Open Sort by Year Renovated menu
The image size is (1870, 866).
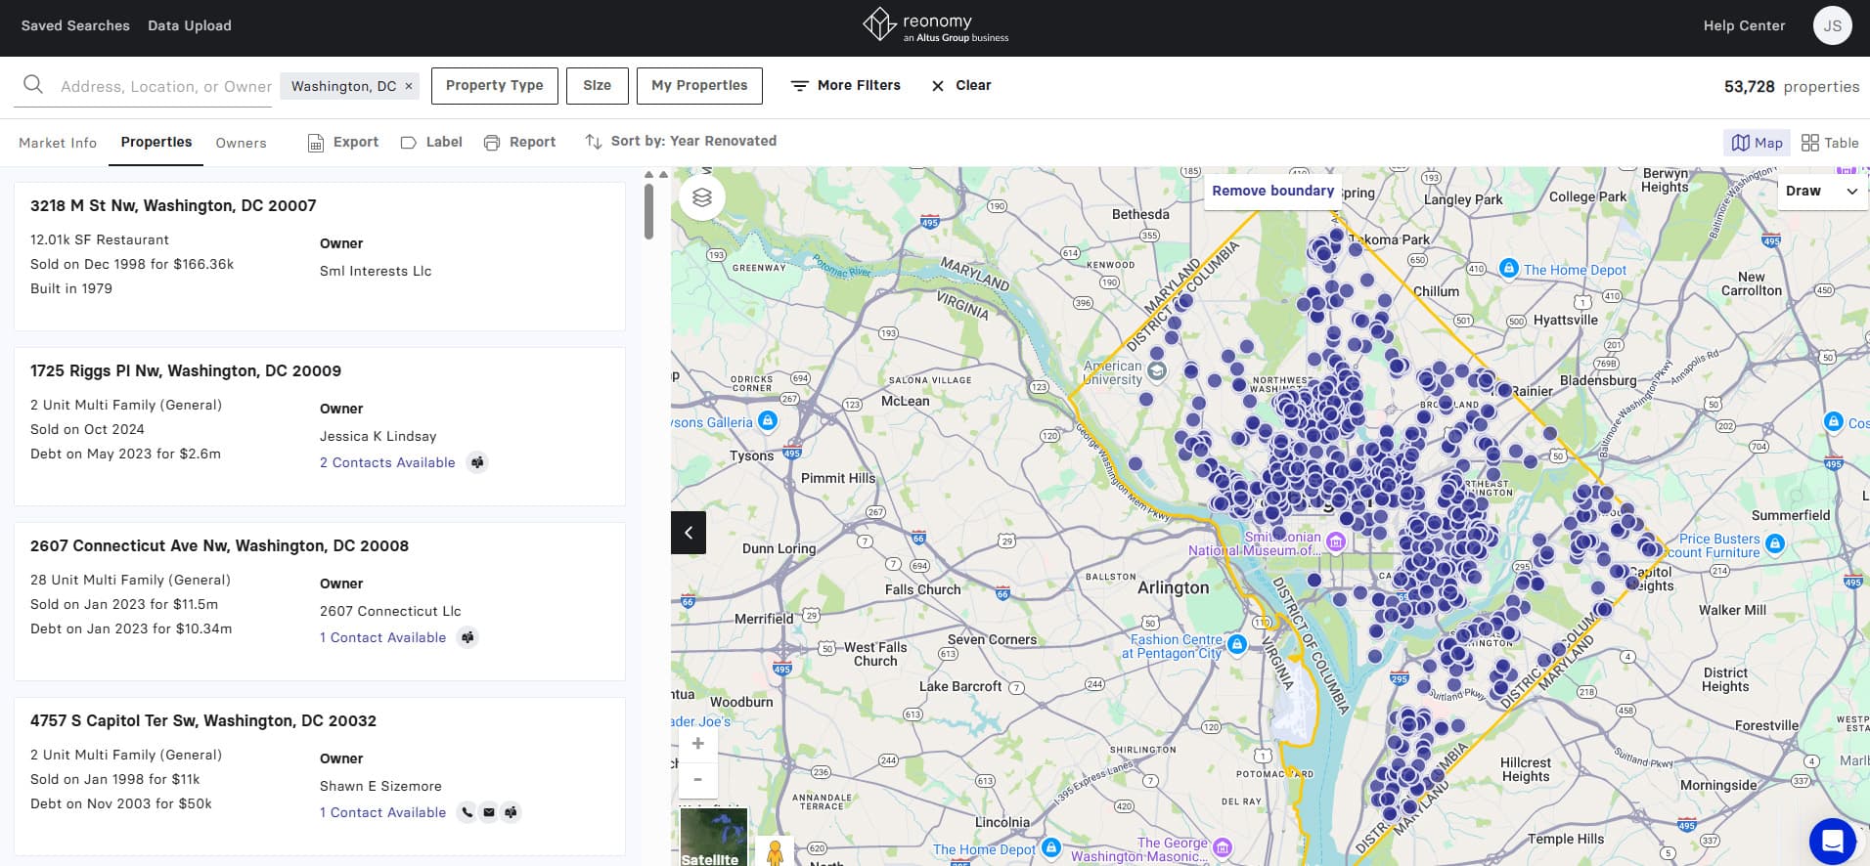coord(681,142)
